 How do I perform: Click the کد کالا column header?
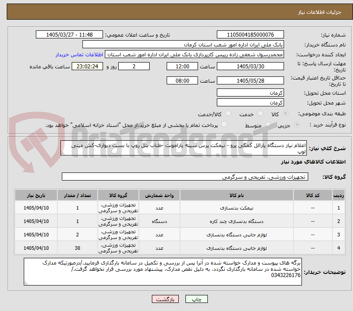[313, 195]
